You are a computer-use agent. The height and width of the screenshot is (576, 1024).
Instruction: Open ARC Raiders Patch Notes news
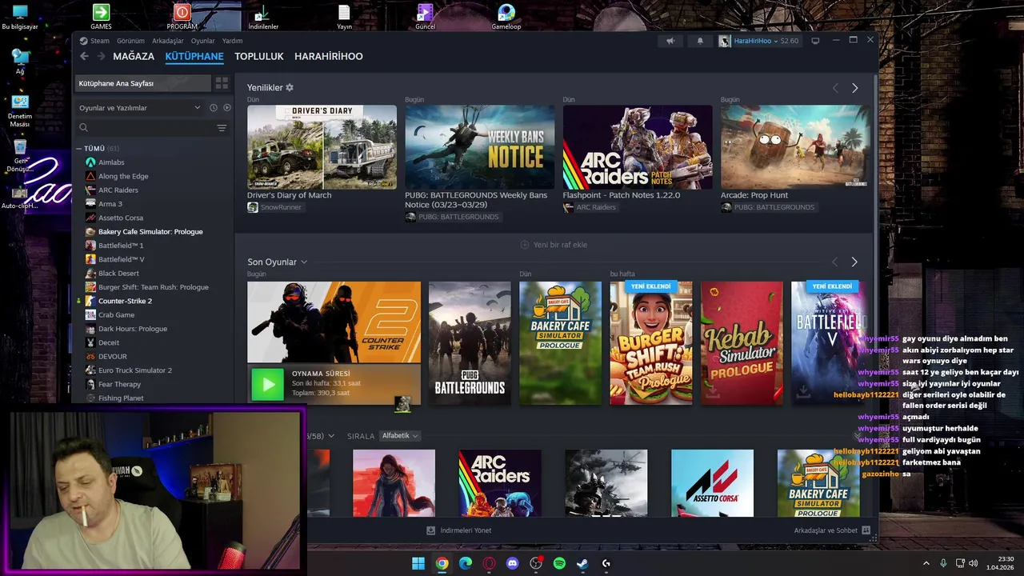point(638,147)
